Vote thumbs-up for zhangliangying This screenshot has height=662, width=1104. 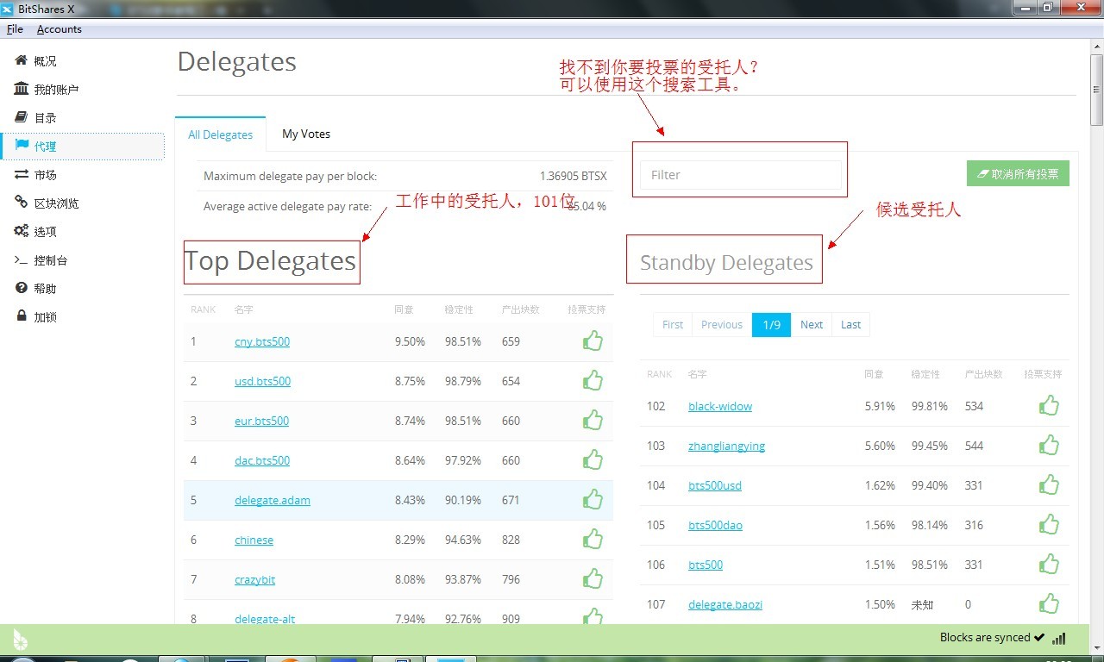point(1049,445)
